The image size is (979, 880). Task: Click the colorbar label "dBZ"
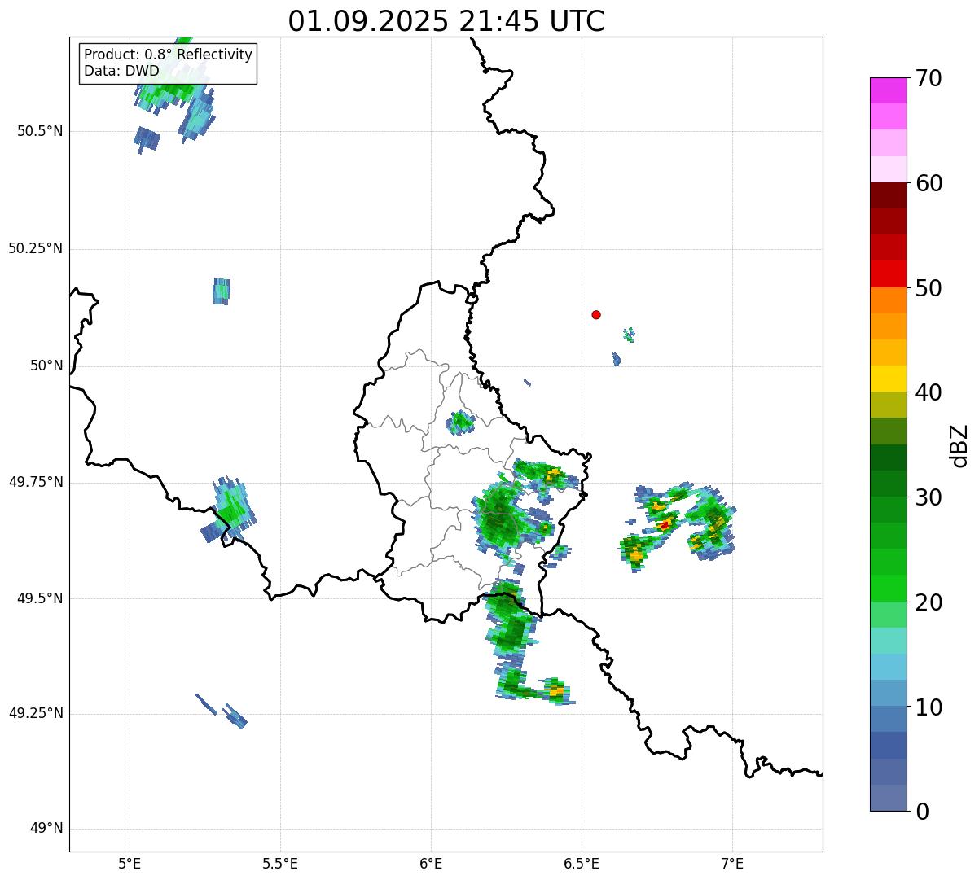(959, 445)
